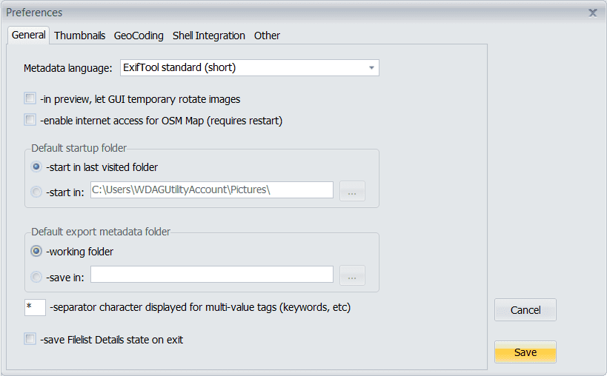Click the separator character input box

click(35, 307)
